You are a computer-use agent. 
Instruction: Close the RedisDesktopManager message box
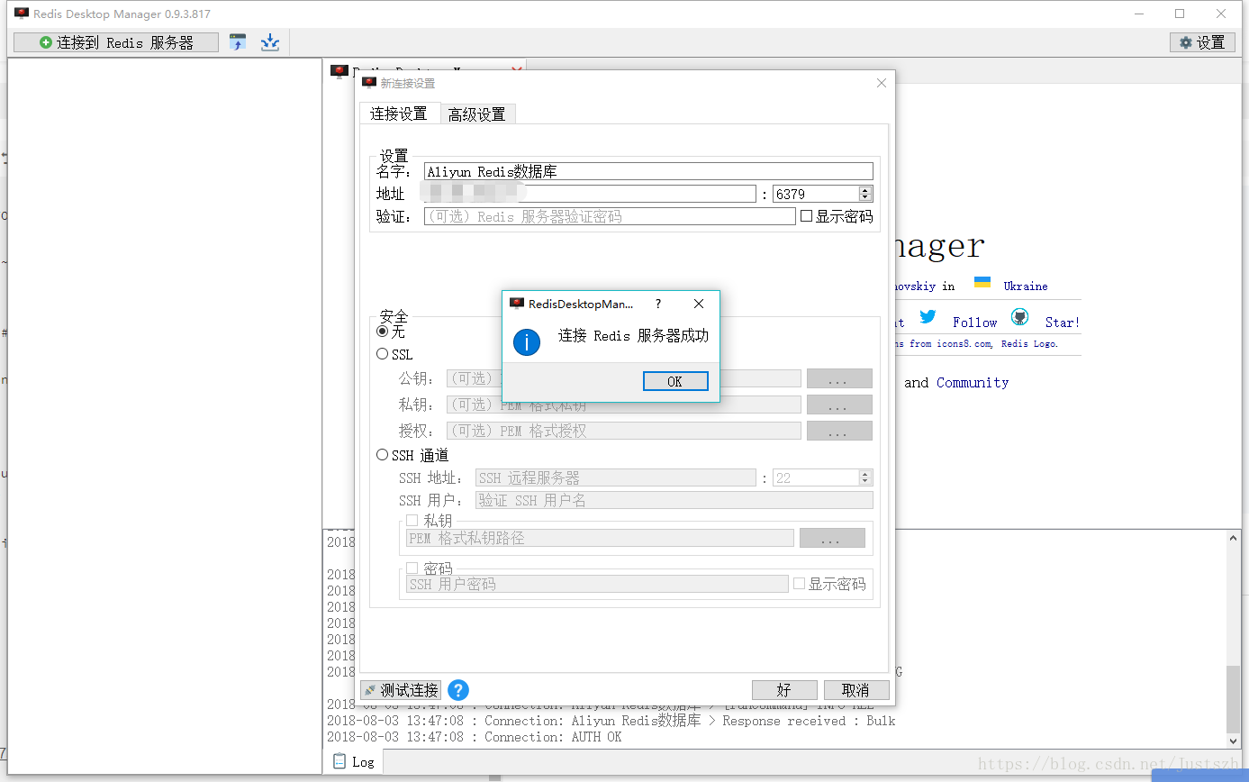tap(699, 305)
